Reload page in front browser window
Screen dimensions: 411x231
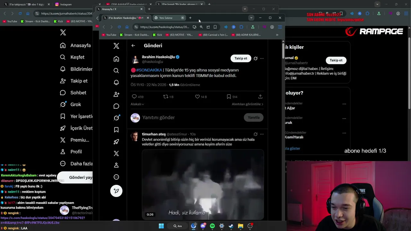(x=119, y=27)
